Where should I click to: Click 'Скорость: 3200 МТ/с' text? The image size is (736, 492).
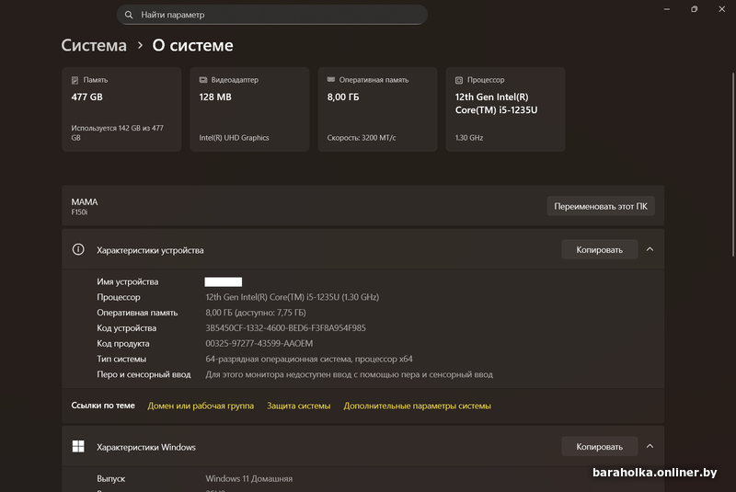point(362,138)
